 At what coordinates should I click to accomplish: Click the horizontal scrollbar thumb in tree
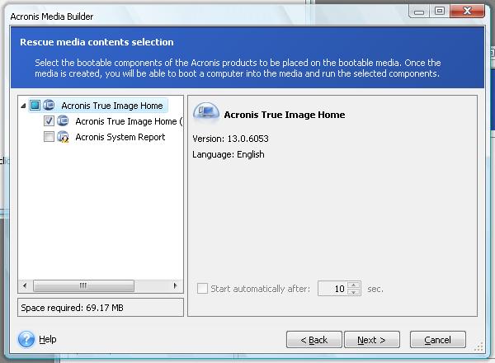(x=83, y=286)
